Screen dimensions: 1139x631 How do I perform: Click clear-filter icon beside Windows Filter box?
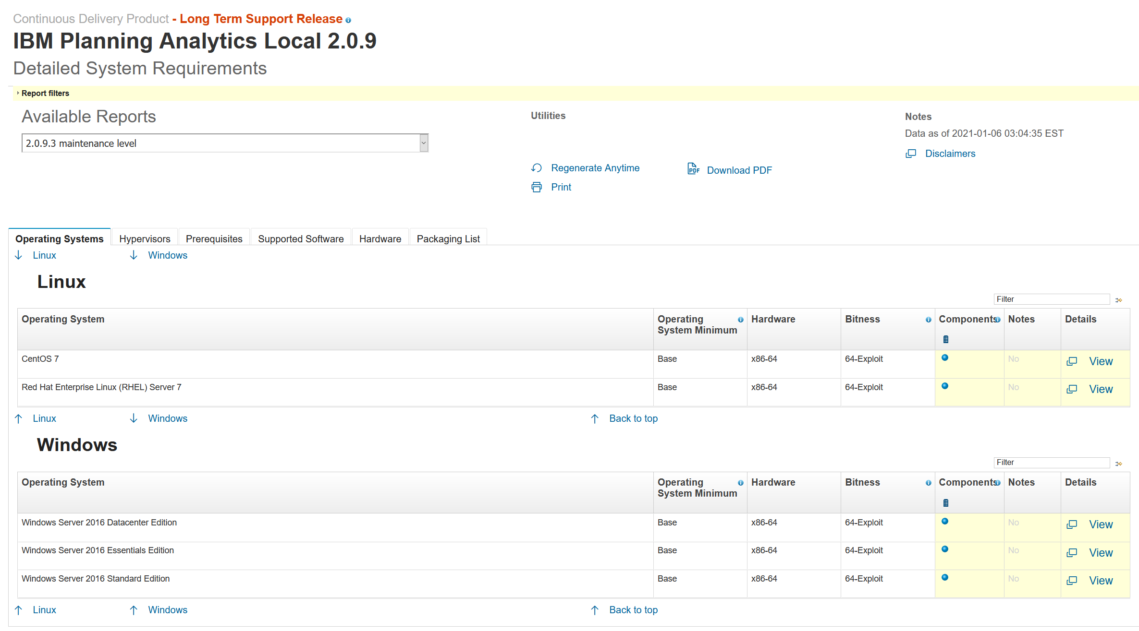point(1119,464)
